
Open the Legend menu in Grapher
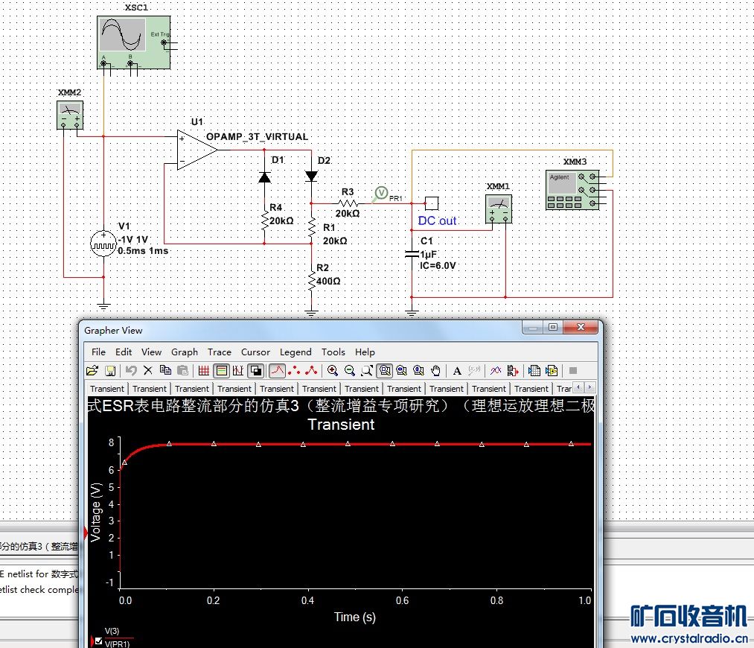tap(295, 352)
